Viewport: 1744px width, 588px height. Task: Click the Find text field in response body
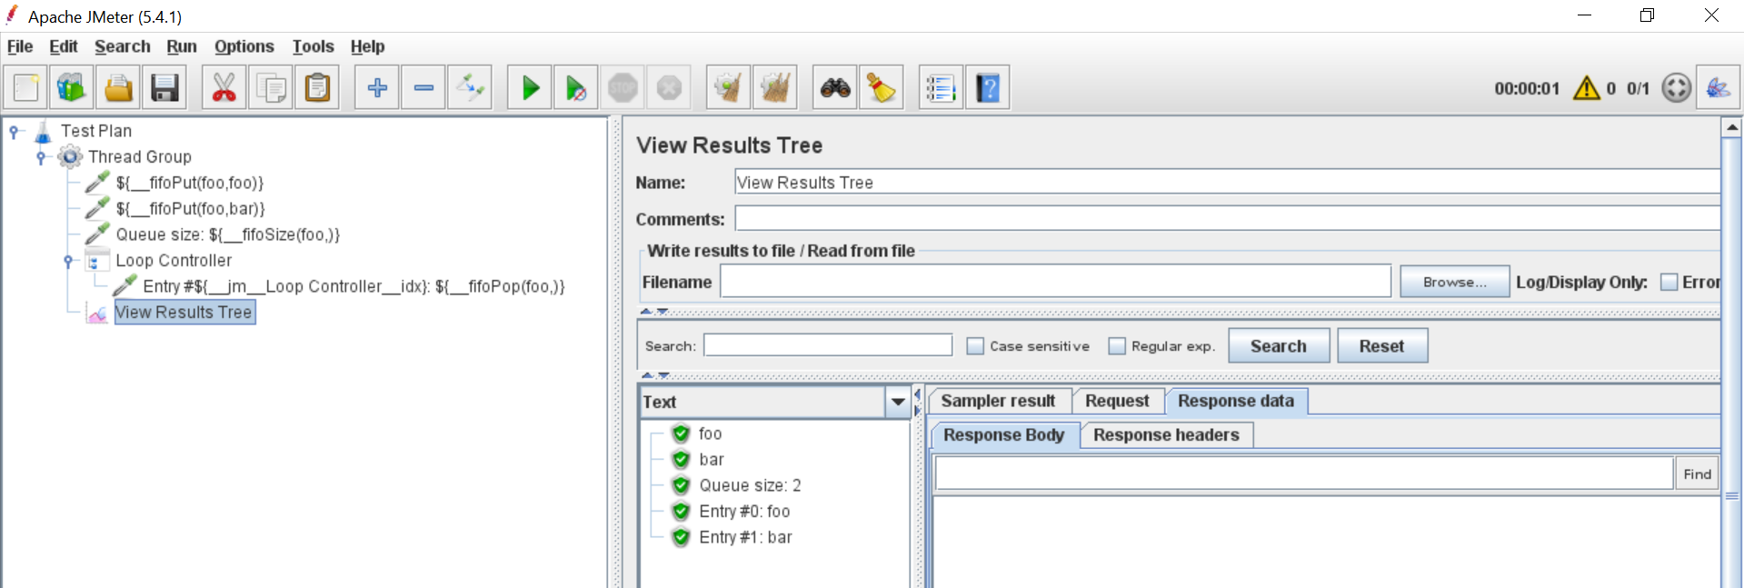(1305, 473)
